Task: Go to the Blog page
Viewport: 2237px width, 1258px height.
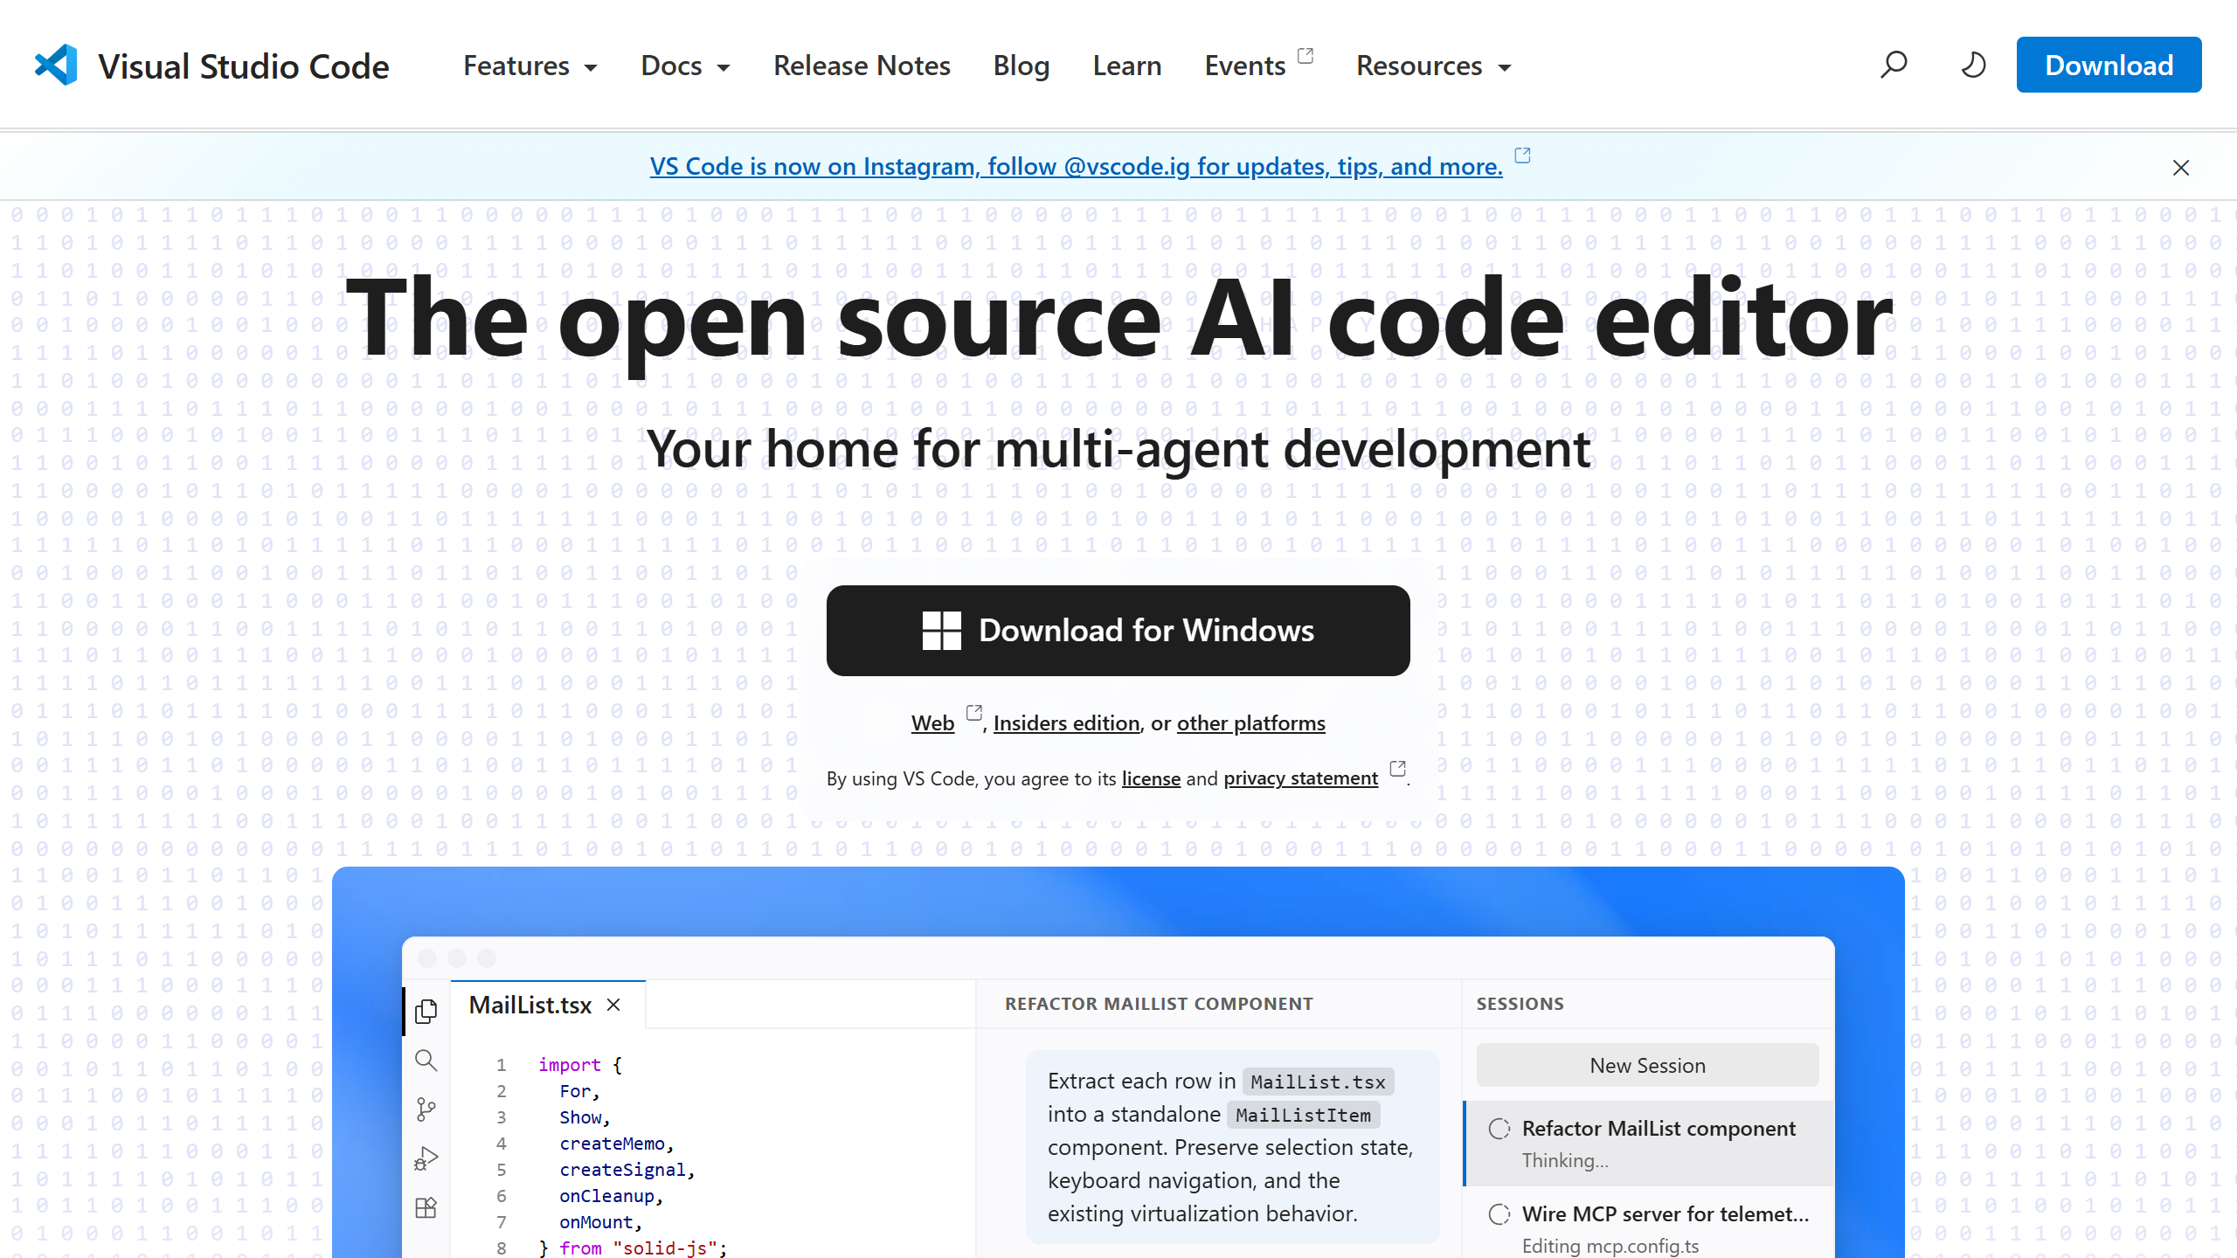Action: click(x=1022, y=66)
